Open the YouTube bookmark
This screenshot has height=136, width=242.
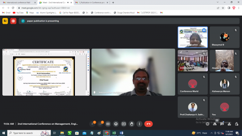tap(18, 13)
